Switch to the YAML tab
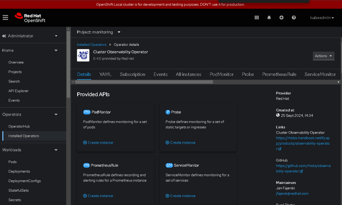Screen dimensions: 342x205 tap(105, 74)
